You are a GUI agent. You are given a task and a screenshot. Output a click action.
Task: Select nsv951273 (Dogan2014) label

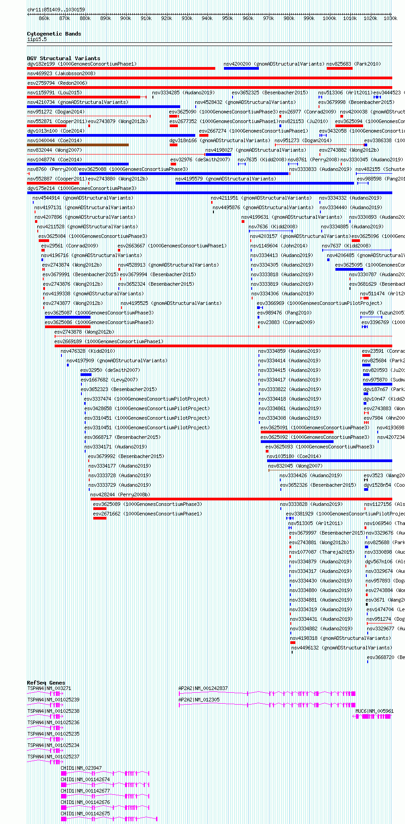[x=303, y=140]
